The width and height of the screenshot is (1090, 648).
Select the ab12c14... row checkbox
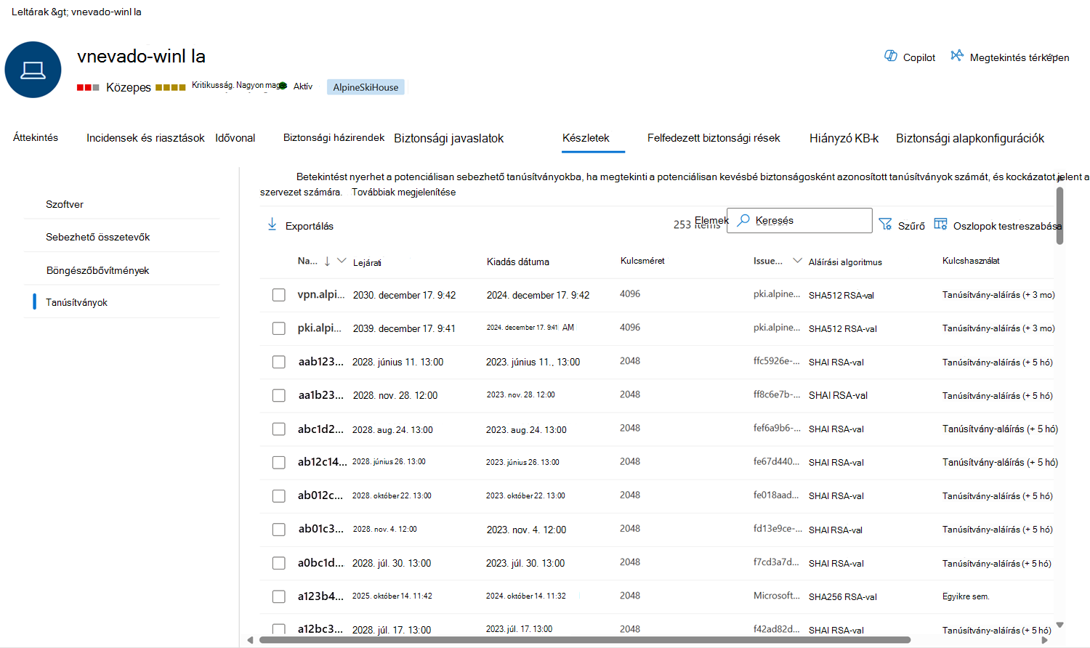(278, 462)
